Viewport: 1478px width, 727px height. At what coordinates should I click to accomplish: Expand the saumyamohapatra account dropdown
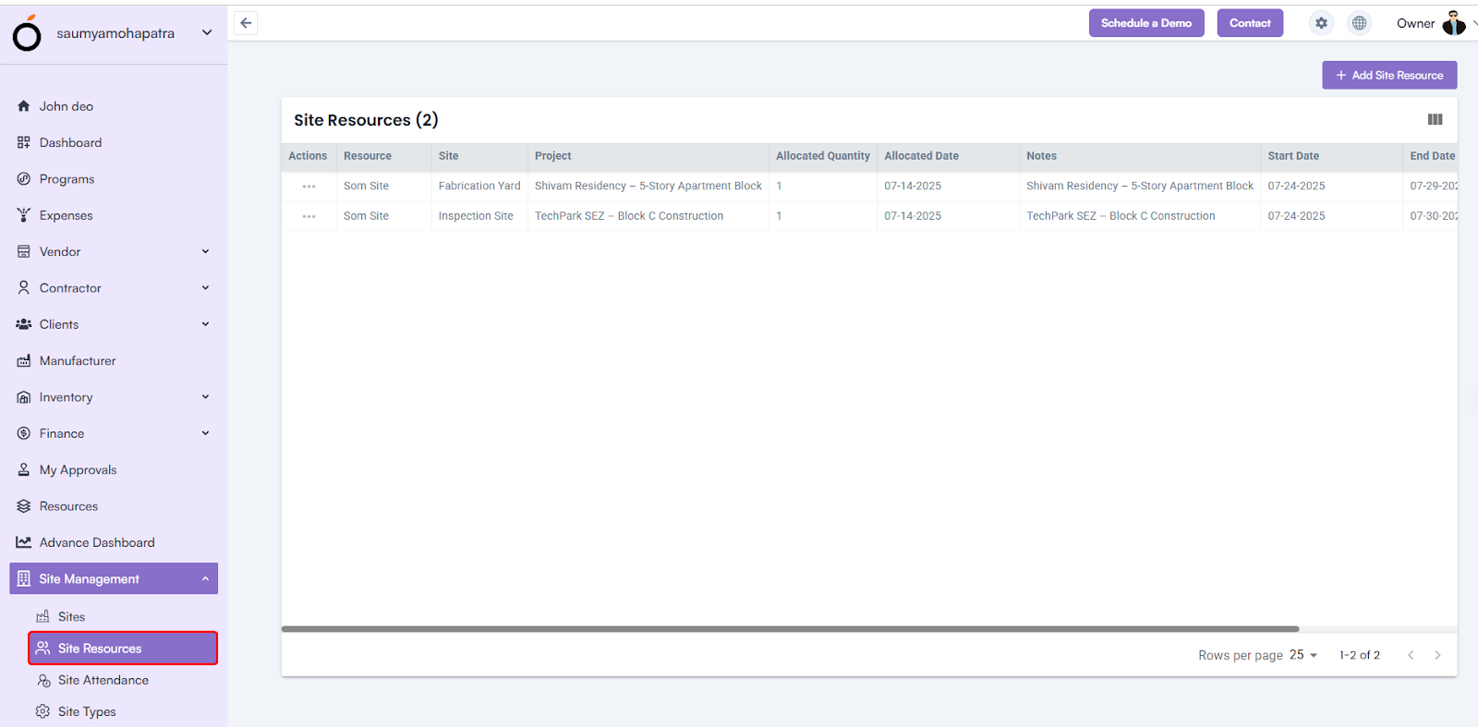(207, 32)
